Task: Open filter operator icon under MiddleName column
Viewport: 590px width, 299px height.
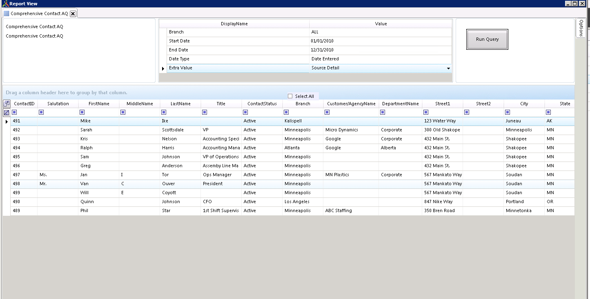Action: [123, 112]
